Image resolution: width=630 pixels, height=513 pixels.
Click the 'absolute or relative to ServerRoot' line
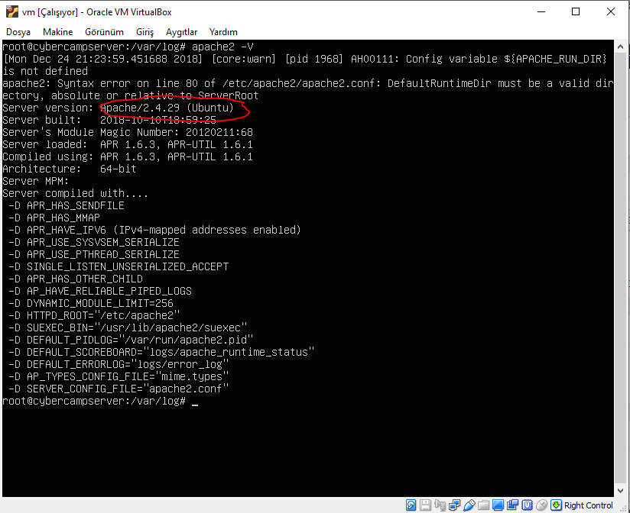[154, 95]
